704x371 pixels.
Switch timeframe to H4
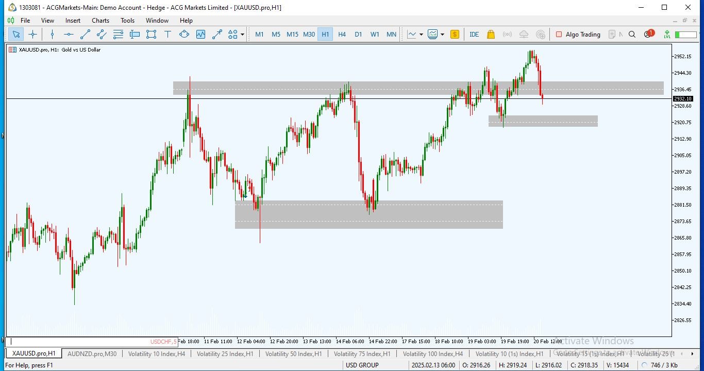(342, 35)
